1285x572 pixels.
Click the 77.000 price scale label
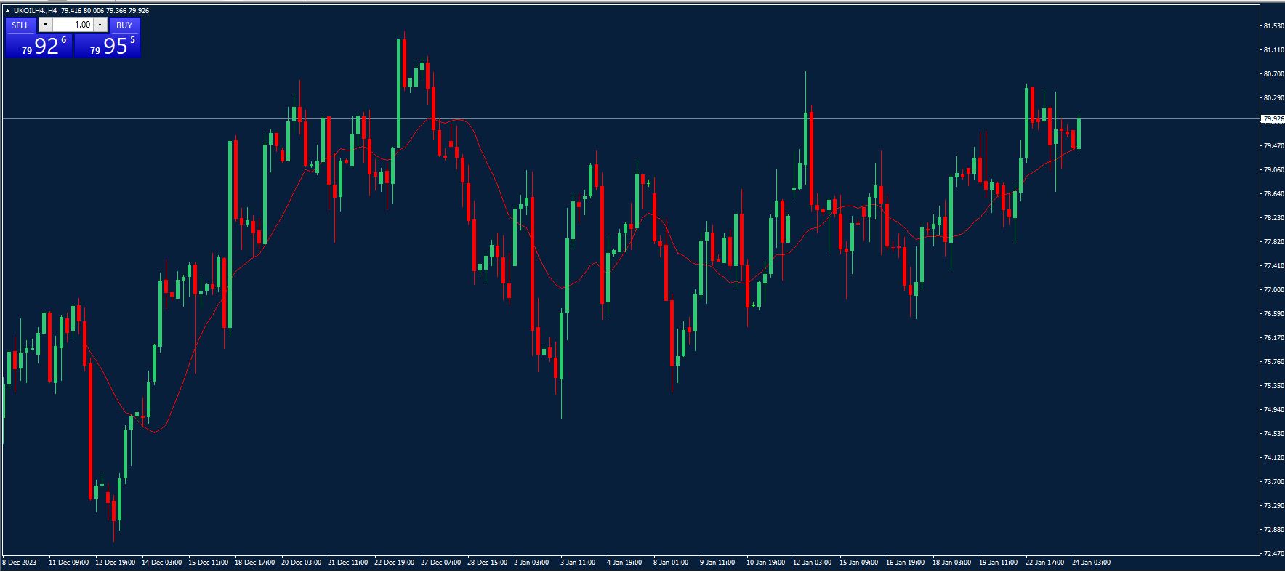(1273, 290)
